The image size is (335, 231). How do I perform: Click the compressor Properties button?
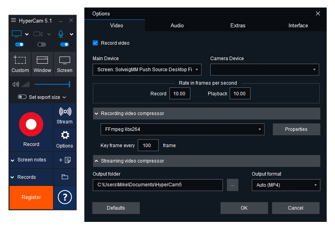pyautogui.click(x=296, y=129)
